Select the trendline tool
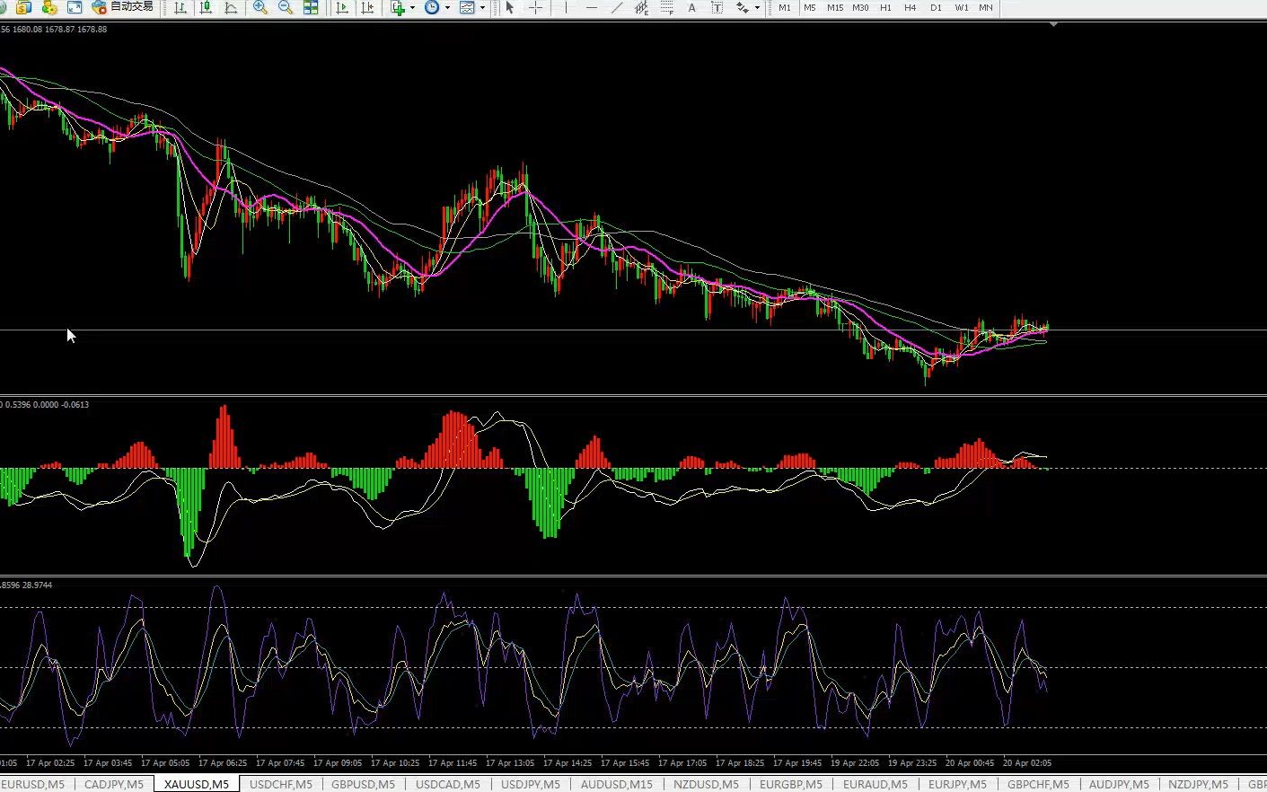Screen dimensions: 1267x792 [616, 7]
